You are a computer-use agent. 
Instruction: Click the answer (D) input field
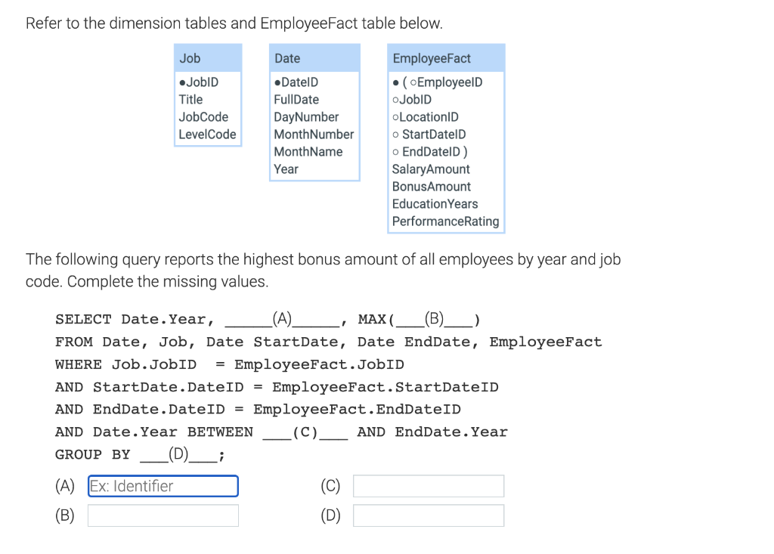click(428, 515)
